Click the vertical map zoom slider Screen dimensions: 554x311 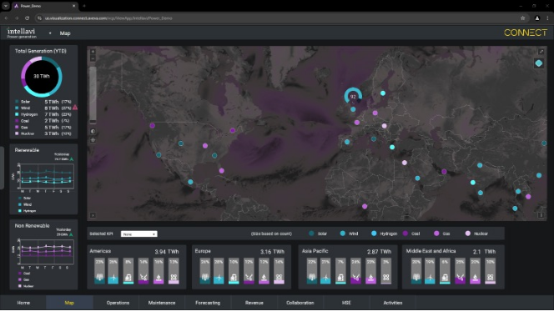click(x=93, y=93)
